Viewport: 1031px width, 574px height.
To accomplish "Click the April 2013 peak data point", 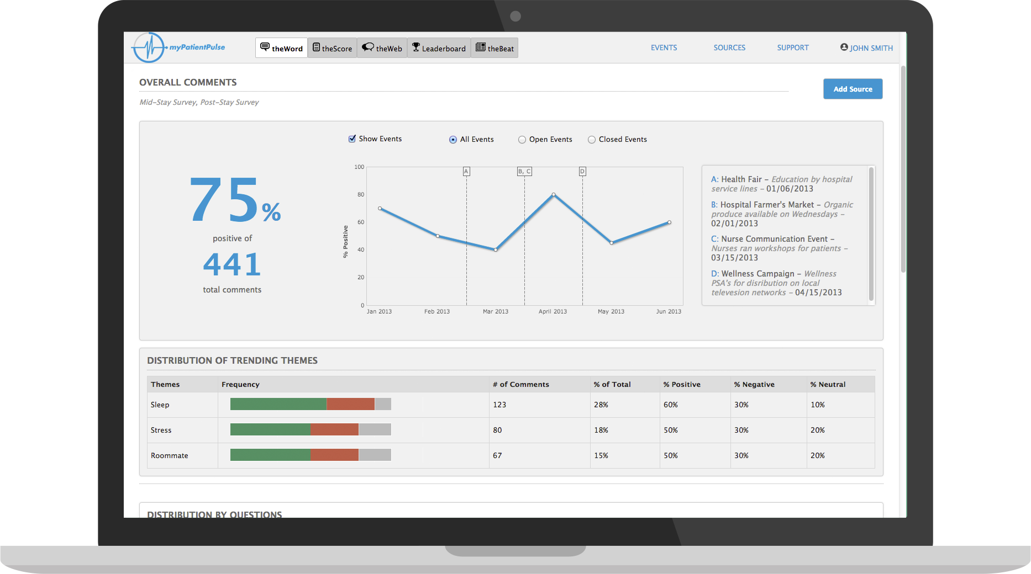I will pyautogui.click(x=554, y=194).
